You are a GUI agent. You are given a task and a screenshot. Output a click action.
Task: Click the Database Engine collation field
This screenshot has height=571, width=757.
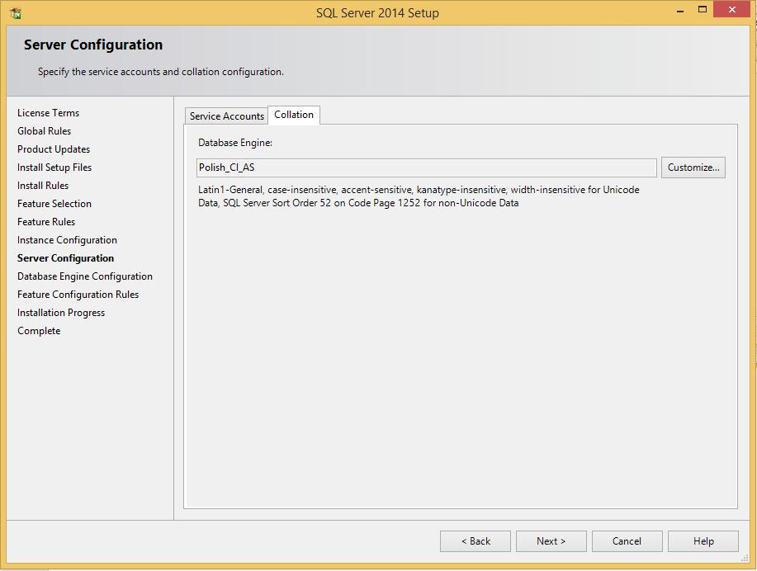[x=427, y=168]
